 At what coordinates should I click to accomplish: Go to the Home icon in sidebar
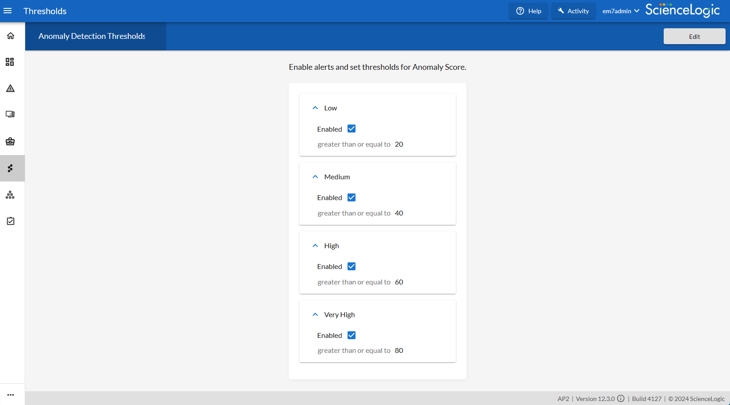pos(11,36)
